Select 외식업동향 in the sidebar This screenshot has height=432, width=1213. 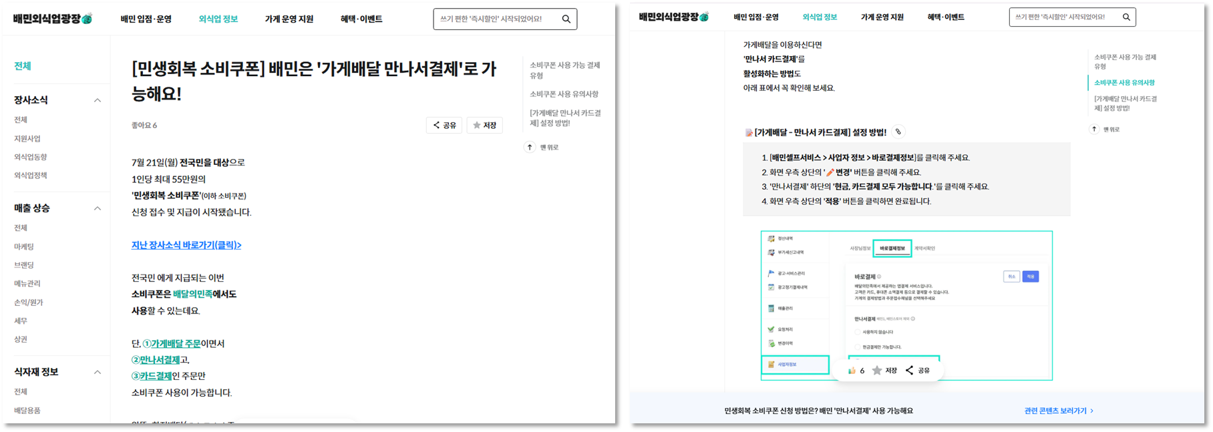pyautogui.click(x=31, y=157)
